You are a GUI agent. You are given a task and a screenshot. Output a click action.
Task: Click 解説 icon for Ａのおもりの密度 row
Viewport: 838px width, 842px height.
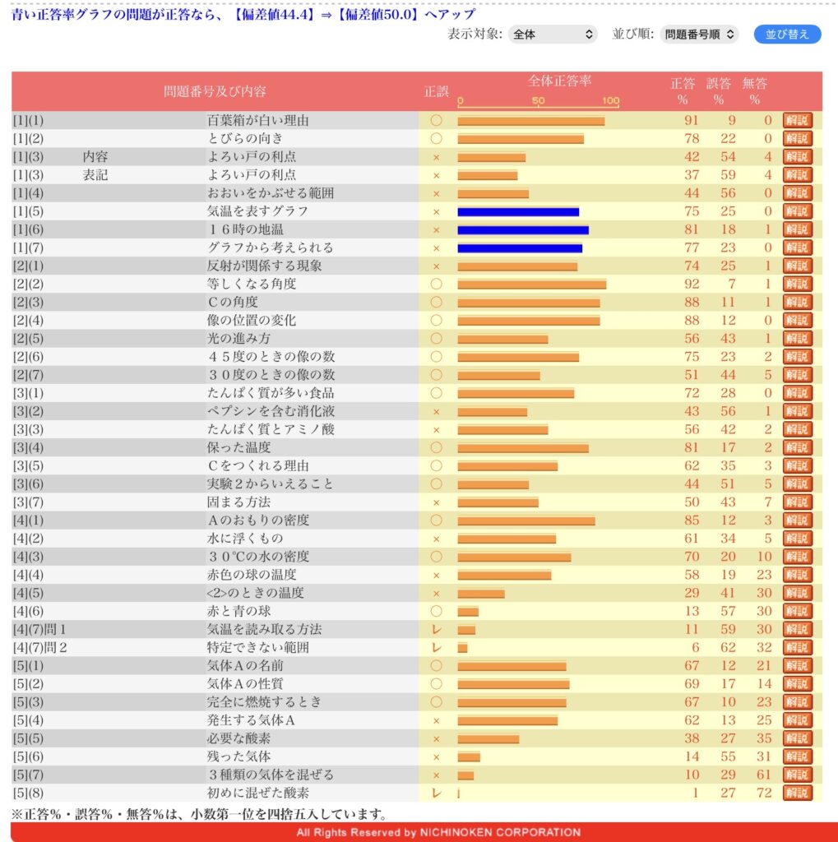click(x=797, y=520)
